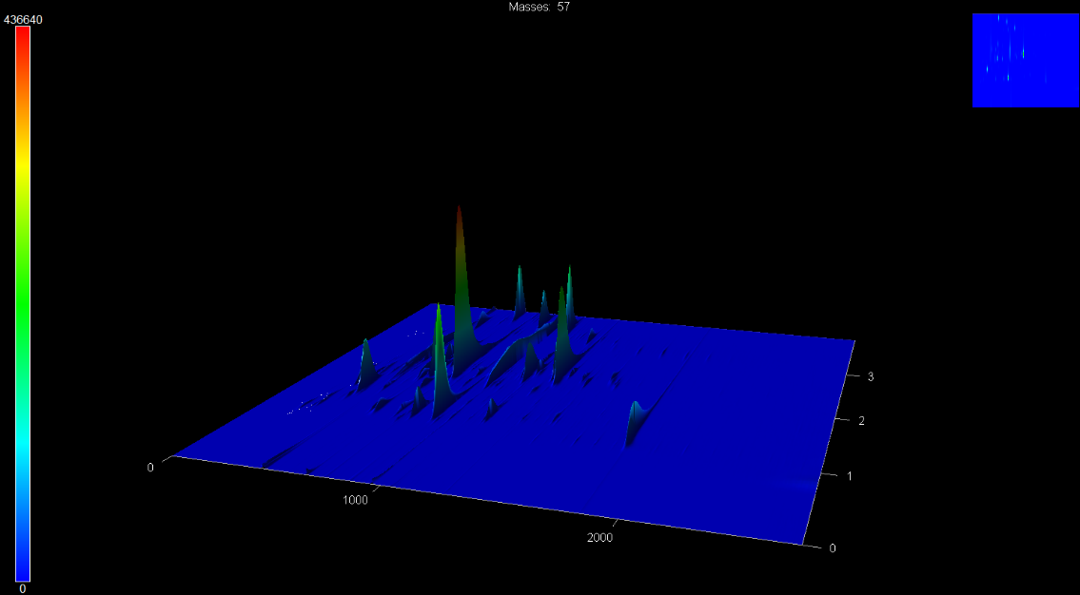Click the 1 tick label on the side axis
This screenshot has height=595, width=1080.
[x=852, y=475]
